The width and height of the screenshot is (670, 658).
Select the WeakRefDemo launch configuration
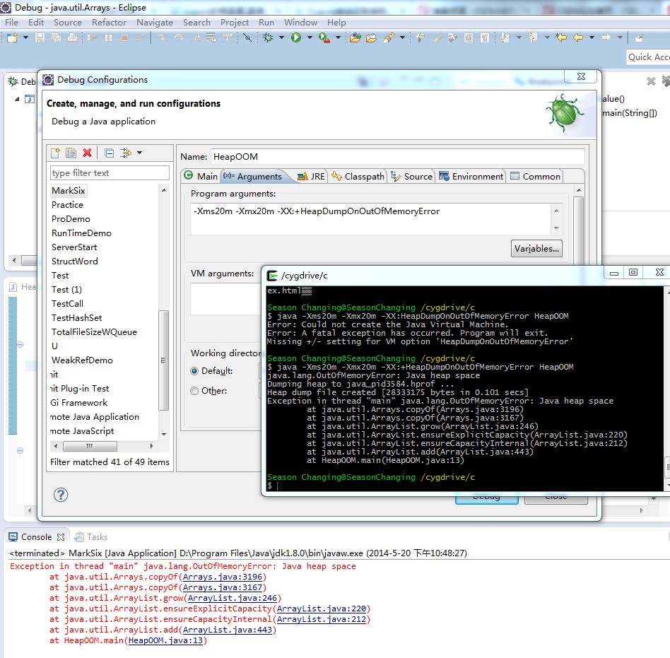pos(82,360)
